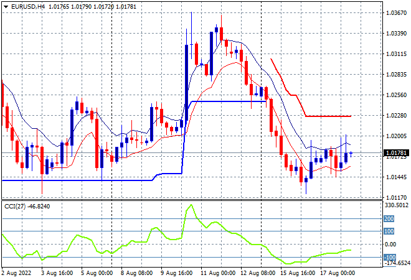
Task: Select the 1.03115 price axis label
Action: (396, 54)
